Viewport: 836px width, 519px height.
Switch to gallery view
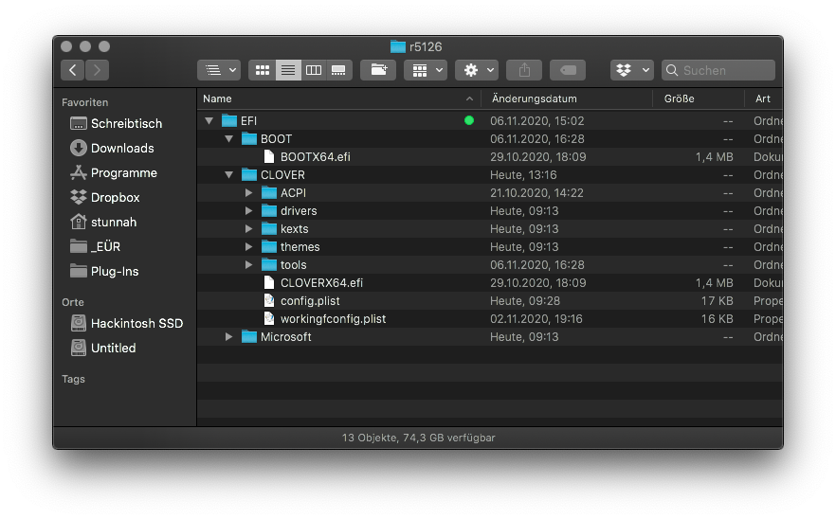338,70
